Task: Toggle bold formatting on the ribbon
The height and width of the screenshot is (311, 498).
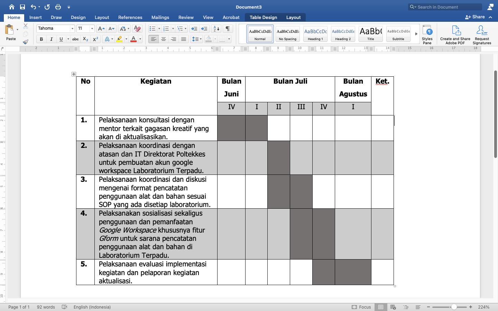Action: [x=41, y=39]
